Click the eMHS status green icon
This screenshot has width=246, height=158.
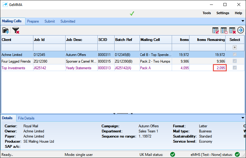click(237, 155)
